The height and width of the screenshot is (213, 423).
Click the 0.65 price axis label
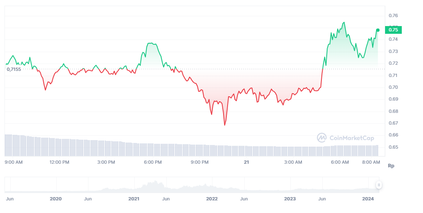click(393, 147)
